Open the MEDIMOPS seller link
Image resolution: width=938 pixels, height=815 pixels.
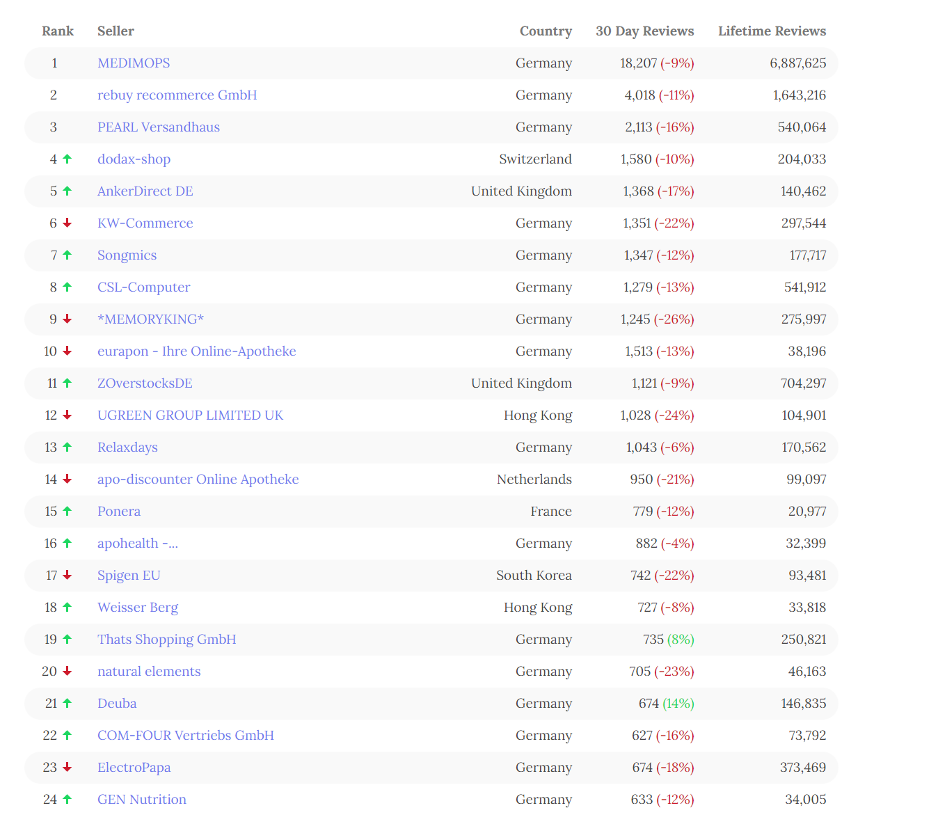click(134, 63)
